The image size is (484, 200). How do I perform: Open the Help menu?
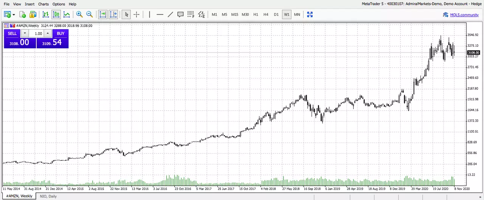(x=72, y=4)
